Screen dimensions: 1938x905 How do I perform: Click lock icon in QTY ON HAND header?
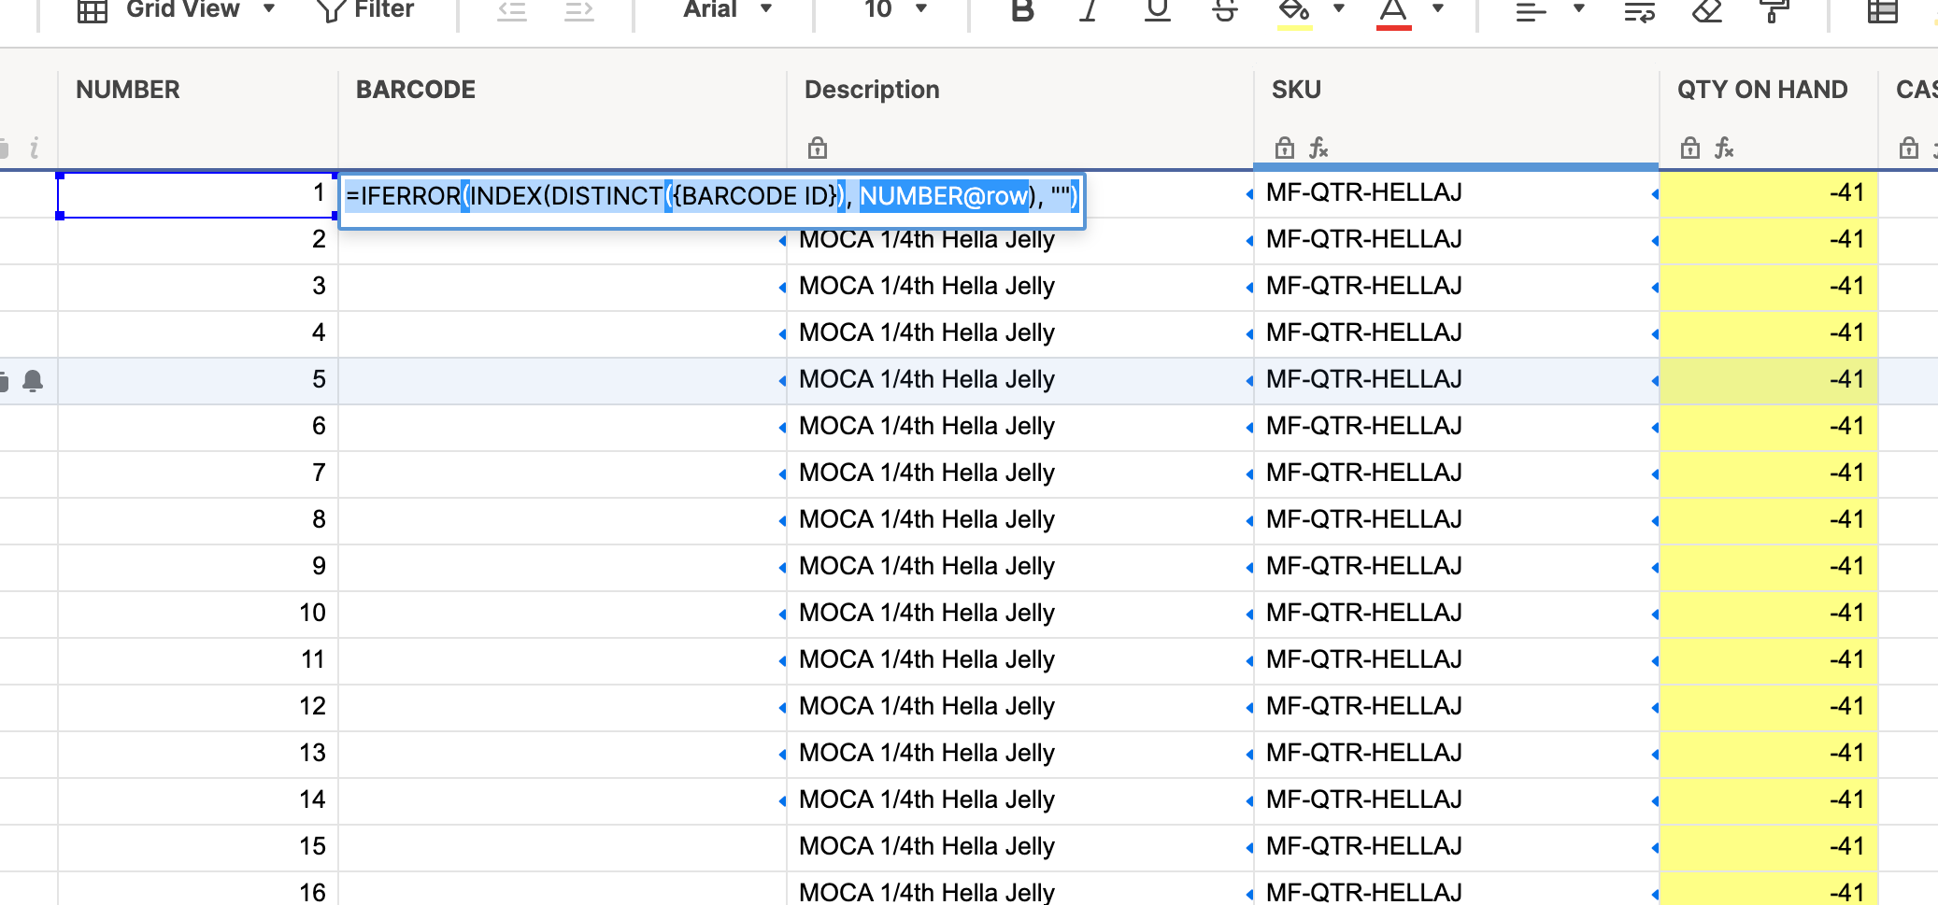(1690, 148)
